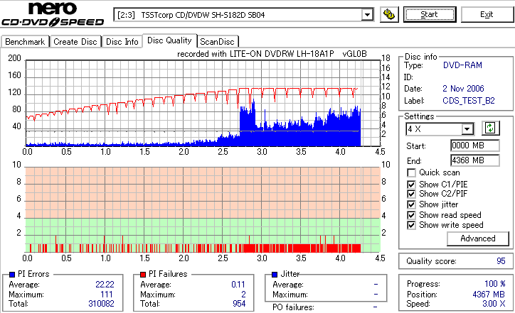Click the disc type DVD-RAM
This screenshot has height=313, width=515.
tap(462, 65)
